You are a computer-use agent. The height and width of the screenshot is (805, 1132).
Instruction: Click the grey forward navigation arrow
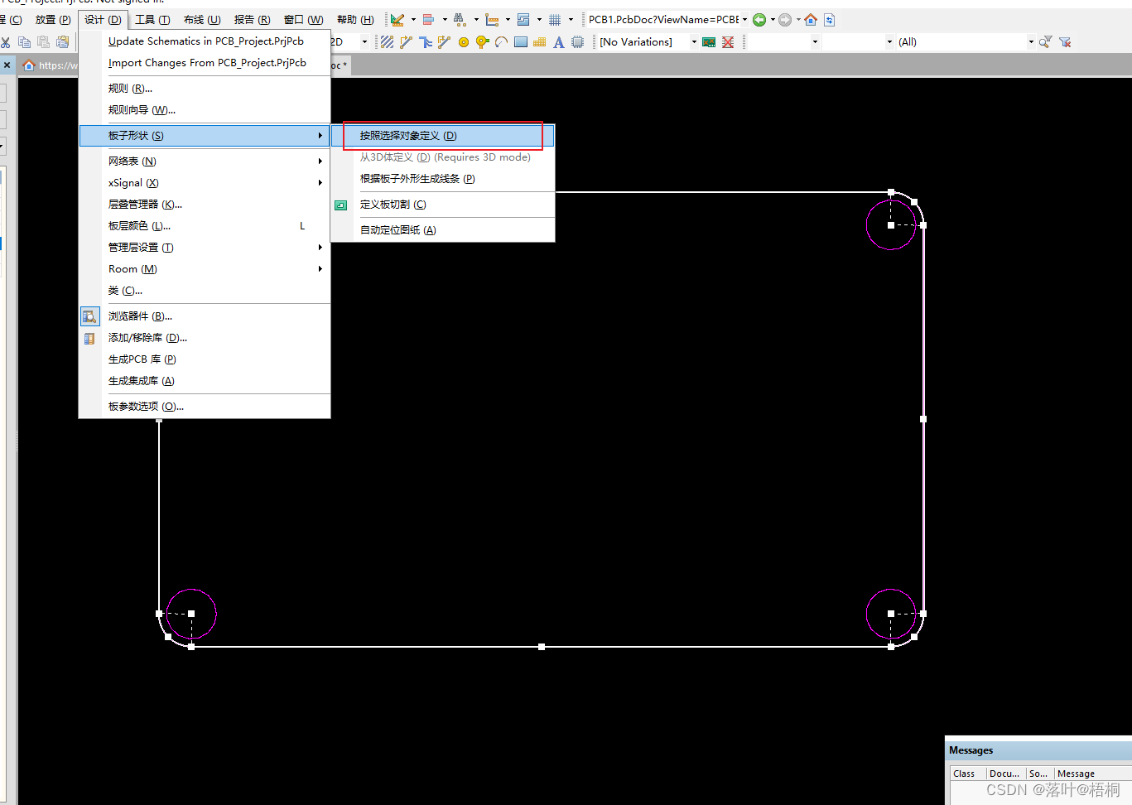pos(785,20)
